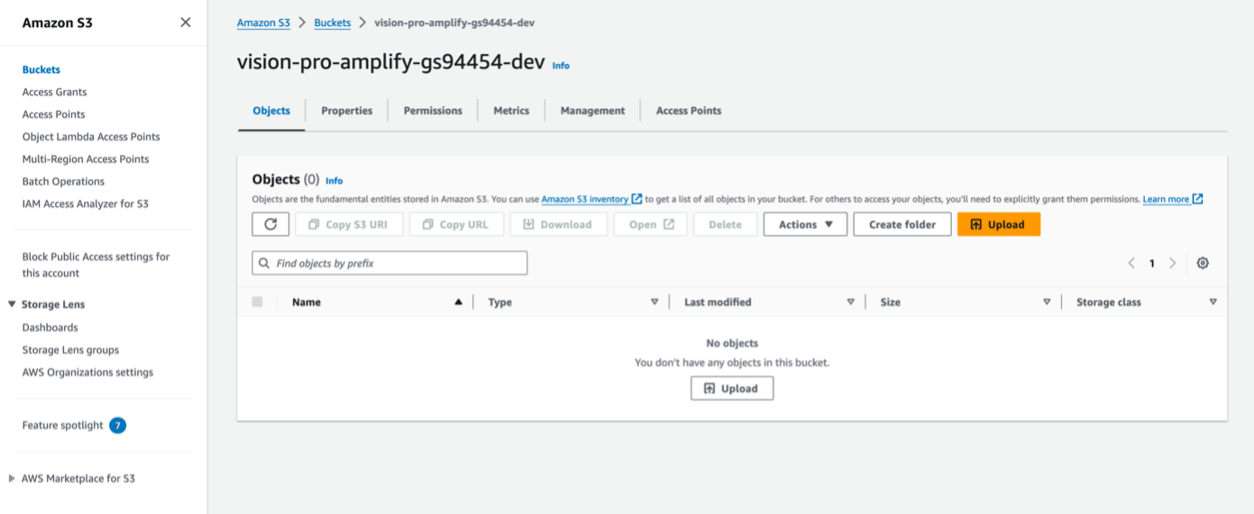The height and width of the screenshot is (514, 1254).
Task: Open Block Public Access settings
Action: click(96, 265)
